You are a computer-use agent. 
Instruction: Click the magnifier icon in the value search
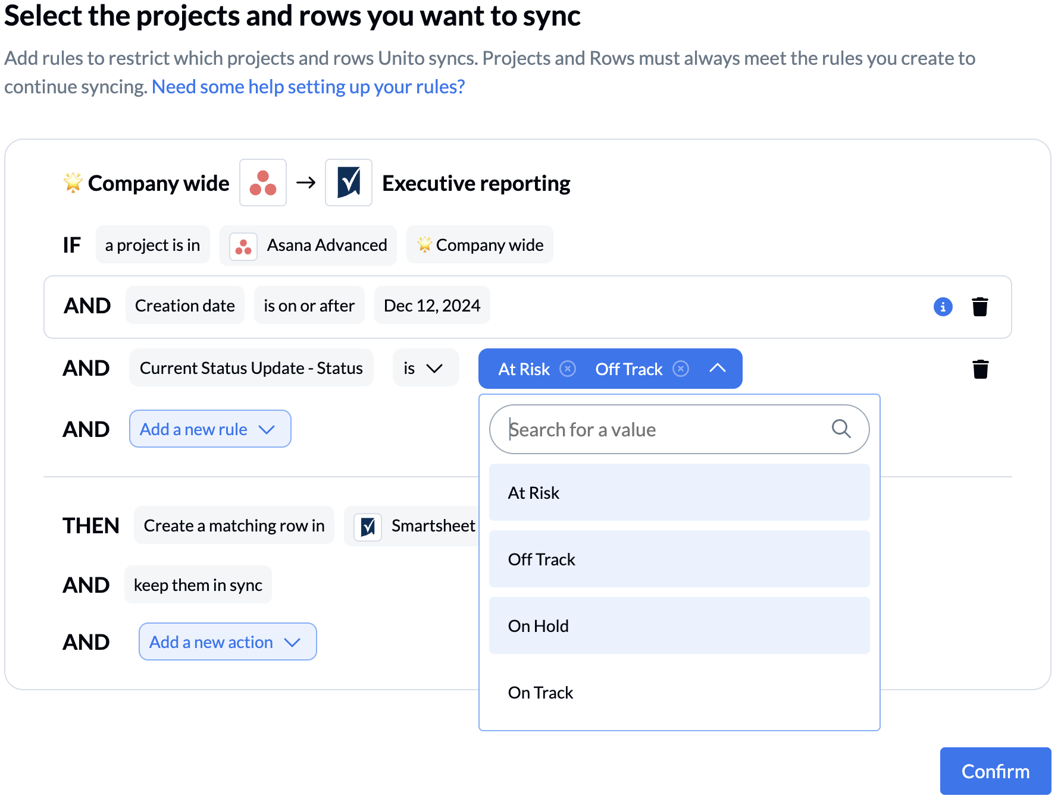(841, 429)
